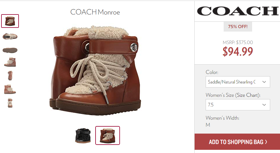Screen dimensions: 280x153
Task: Click the 75% OFF badge
Action: 238,27
